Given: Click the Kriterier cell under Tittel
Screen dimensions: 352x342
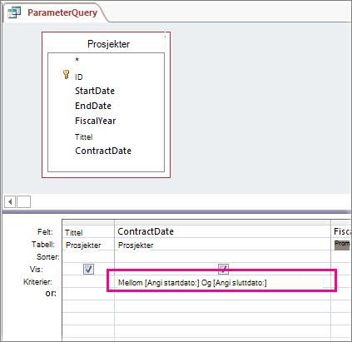Looking at the screenshot, I should (x=88, y=282).
